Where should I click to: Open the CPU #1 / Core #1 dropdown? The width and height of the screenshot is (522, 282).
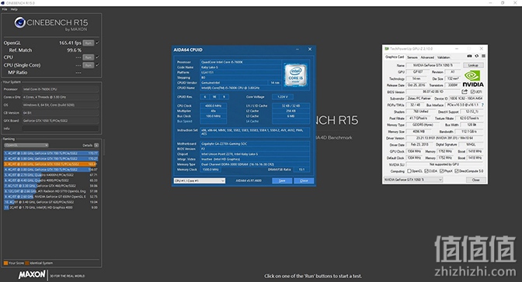pos(200,181)
